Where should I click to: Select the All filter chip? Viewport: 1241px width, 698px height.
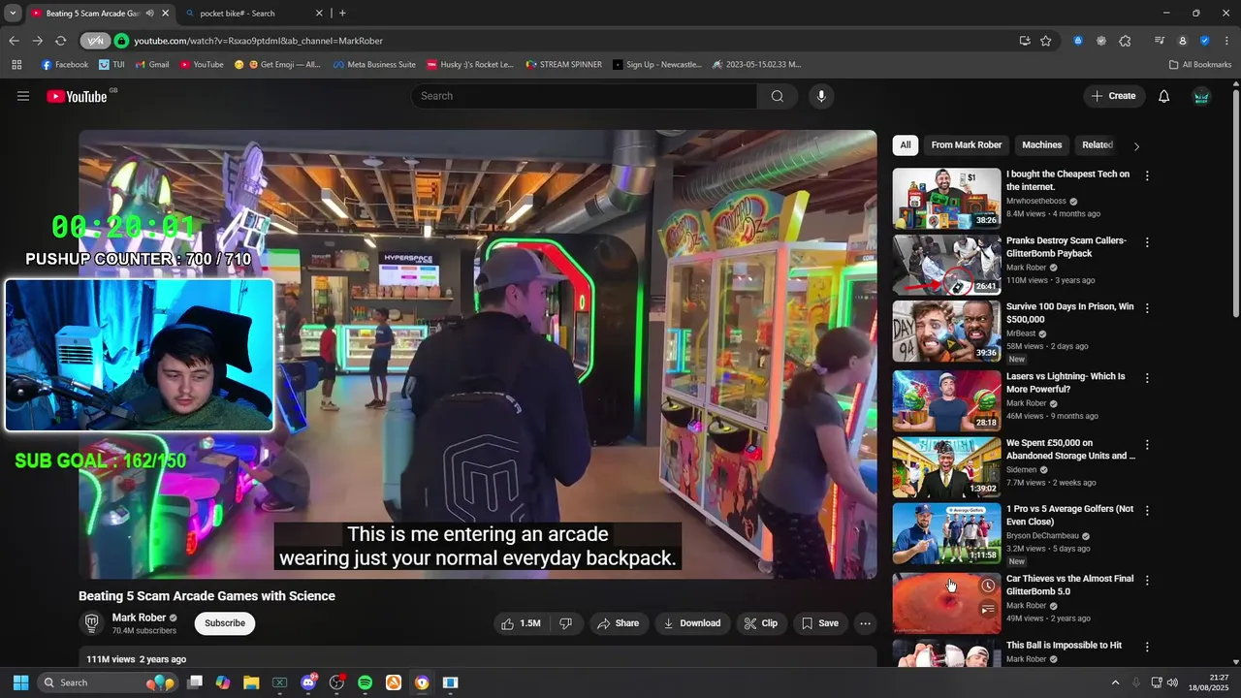coord(906,145)
